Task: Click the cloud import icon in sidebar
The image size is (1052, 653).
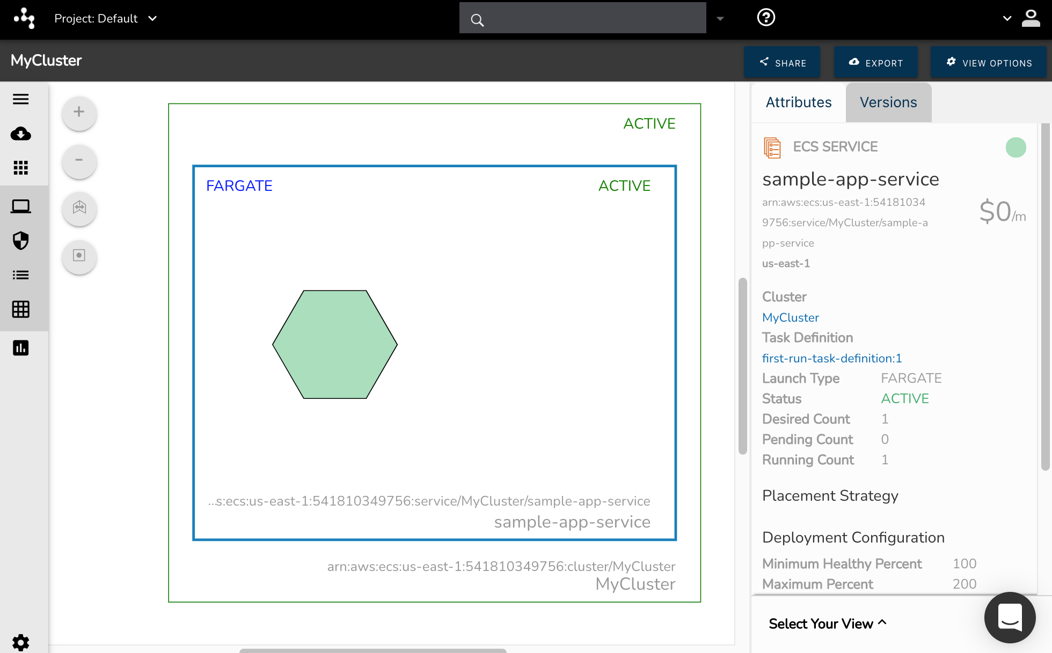Action: 21,134
